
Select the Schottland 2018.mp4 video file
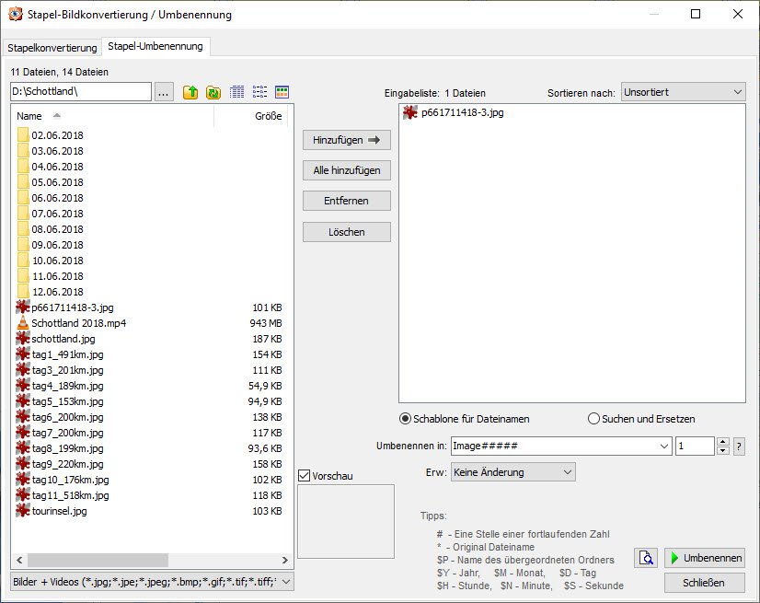[x=78, y=323]
